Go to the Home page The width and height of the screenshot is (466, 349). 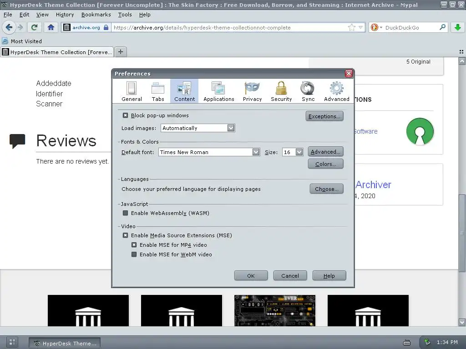51,28
